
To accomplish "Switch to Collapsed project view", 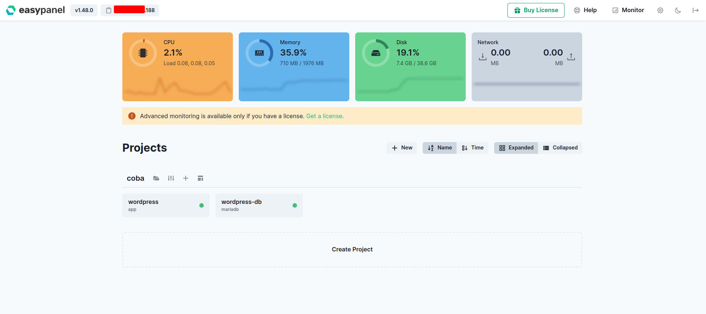I will coord(560,148).
